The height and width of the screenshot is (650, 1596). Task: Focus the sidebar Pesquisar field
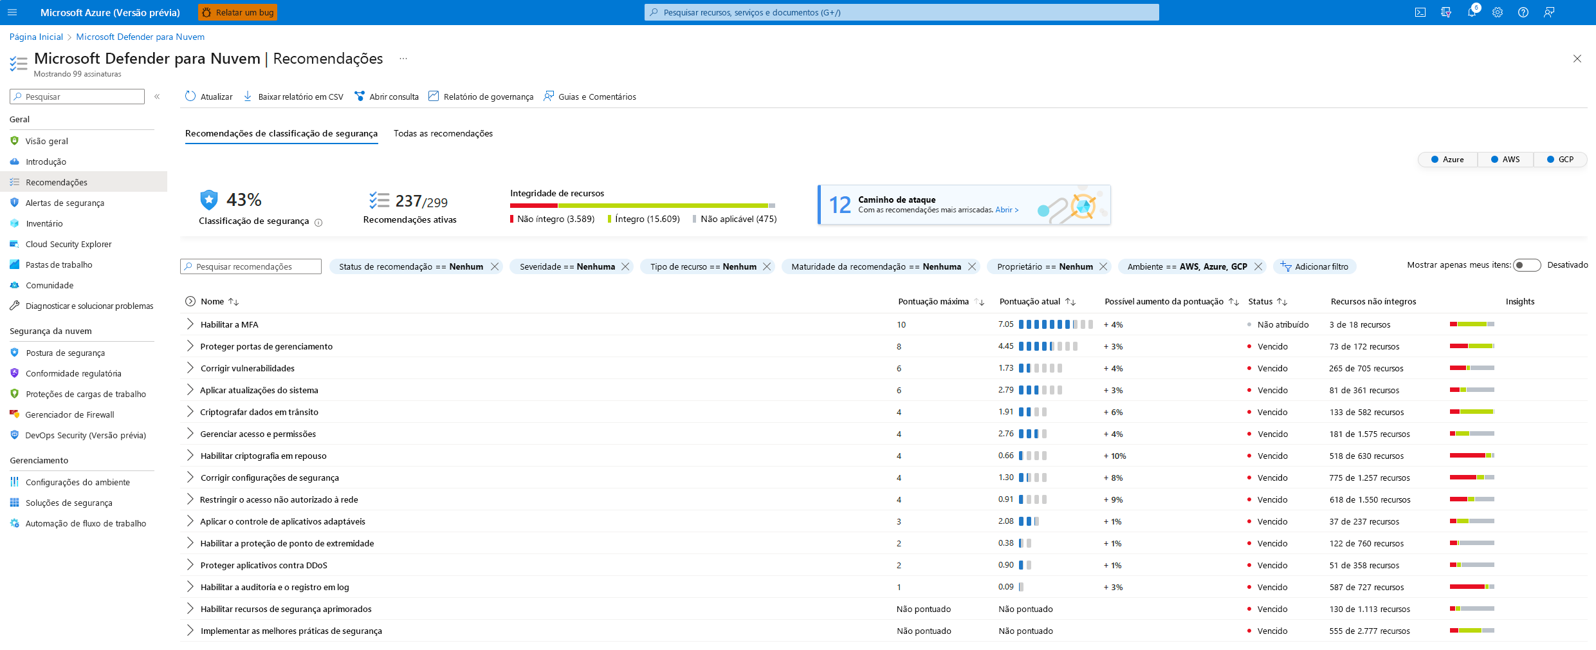click(77, 97)
